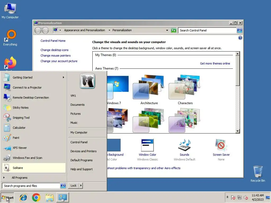Viewport: 271px width, 203px height.
Task: Launch XPS Viewer
Action: [34, 148]
